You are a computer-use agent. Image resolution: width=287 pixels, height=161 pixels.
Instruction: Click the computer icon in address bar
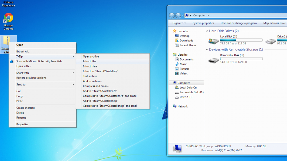pos(187,16)
